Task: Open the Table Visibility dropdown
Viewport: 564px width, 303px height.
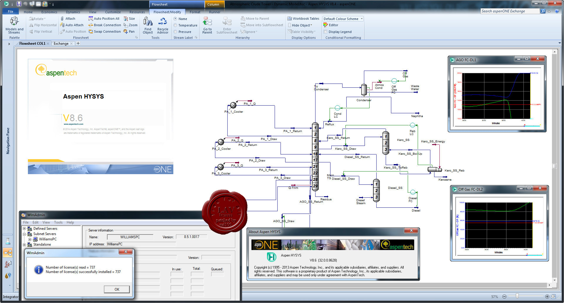Action: 302,32
